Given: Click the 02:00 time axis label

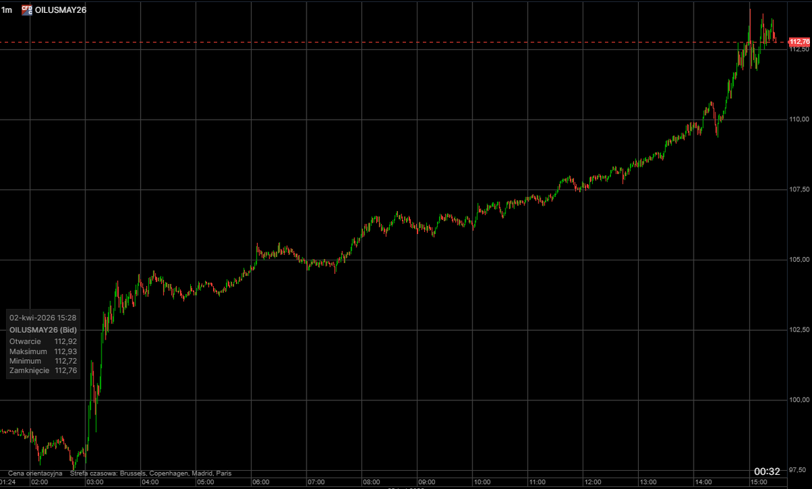Looking at the screenshot, I should (x=39, y=482).
